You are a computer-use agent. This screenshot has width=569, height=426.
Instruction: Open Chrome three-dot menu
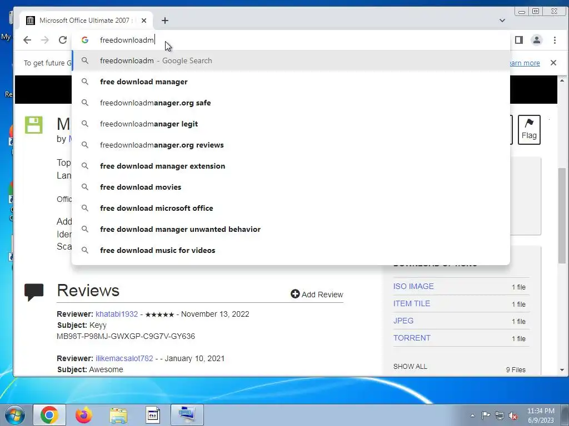coord(555,40)
